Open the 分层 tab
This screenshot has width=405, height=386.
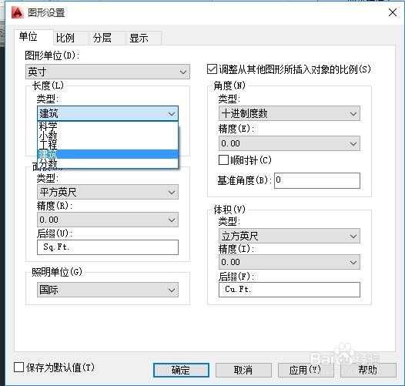click(x=102, y=38)
